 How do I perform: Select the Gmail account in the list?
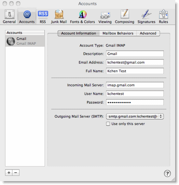tap(25, 41)
